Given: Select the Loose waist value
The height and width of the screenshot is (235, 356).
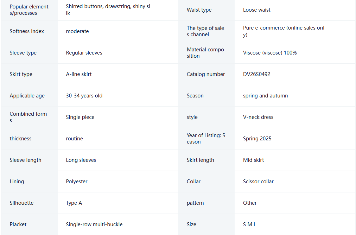Looking at the screenshot, I should pos(256,10).
